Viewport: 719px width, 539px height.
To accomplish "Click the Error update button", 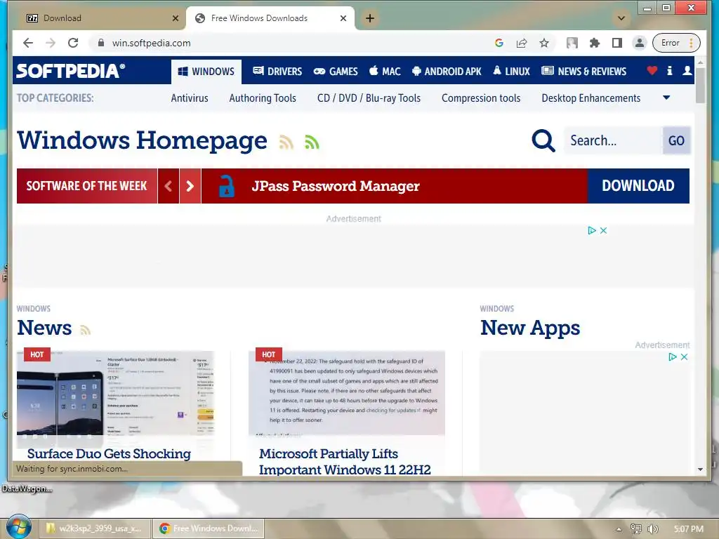I will (x=676, y=43).
